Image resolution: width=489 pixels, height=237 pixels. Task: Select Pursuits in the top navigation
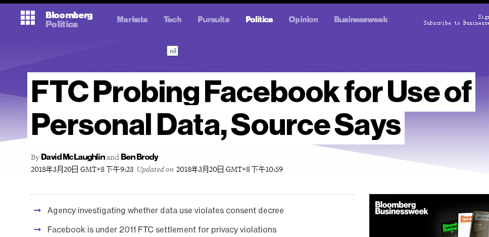tap(213, 20)
